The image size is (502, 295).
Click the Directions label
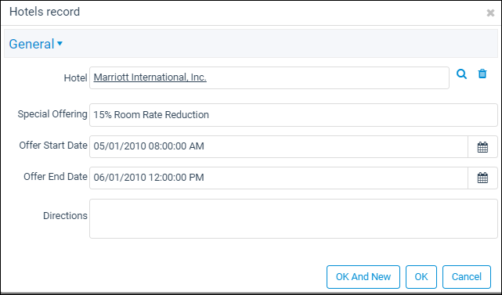pyautogui.click(x=65, y=216)
